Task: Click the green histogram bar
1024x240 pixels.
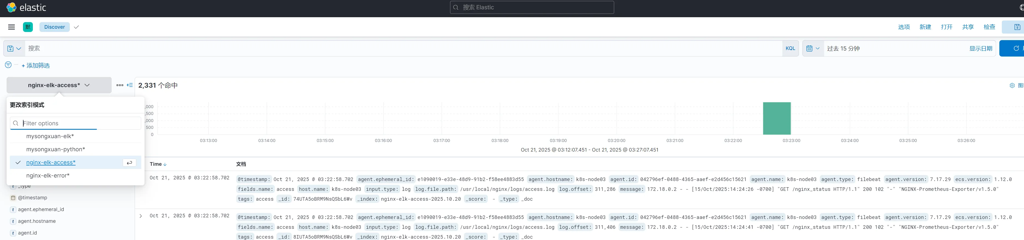Action: point(776,118)
